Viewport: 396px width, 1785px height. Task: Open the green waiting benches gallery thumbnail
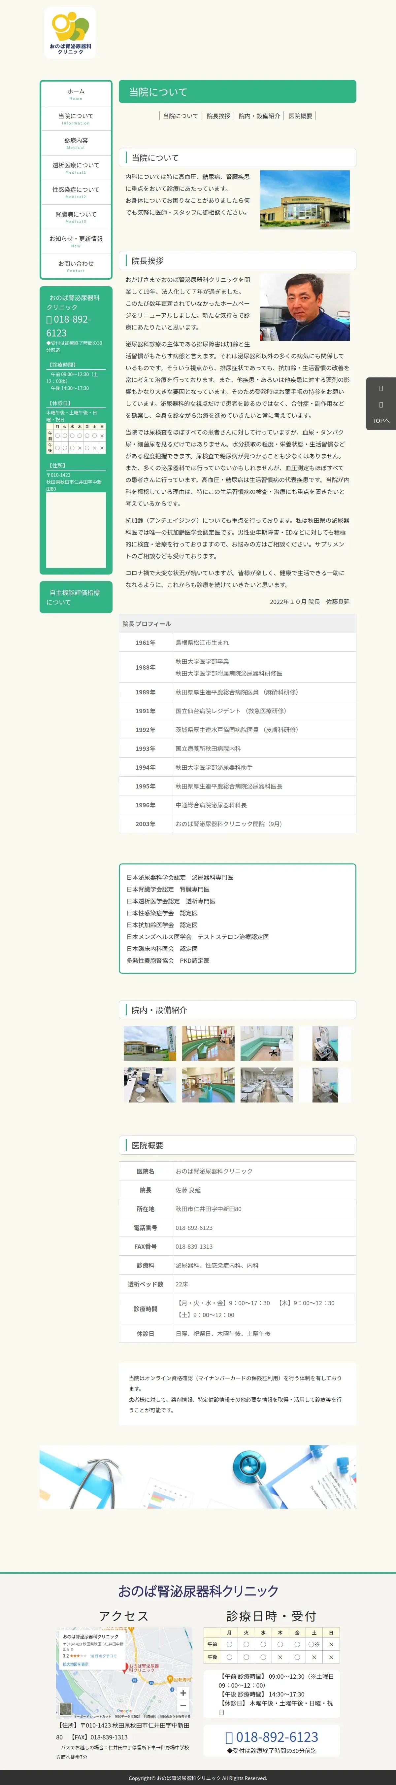208,1043
